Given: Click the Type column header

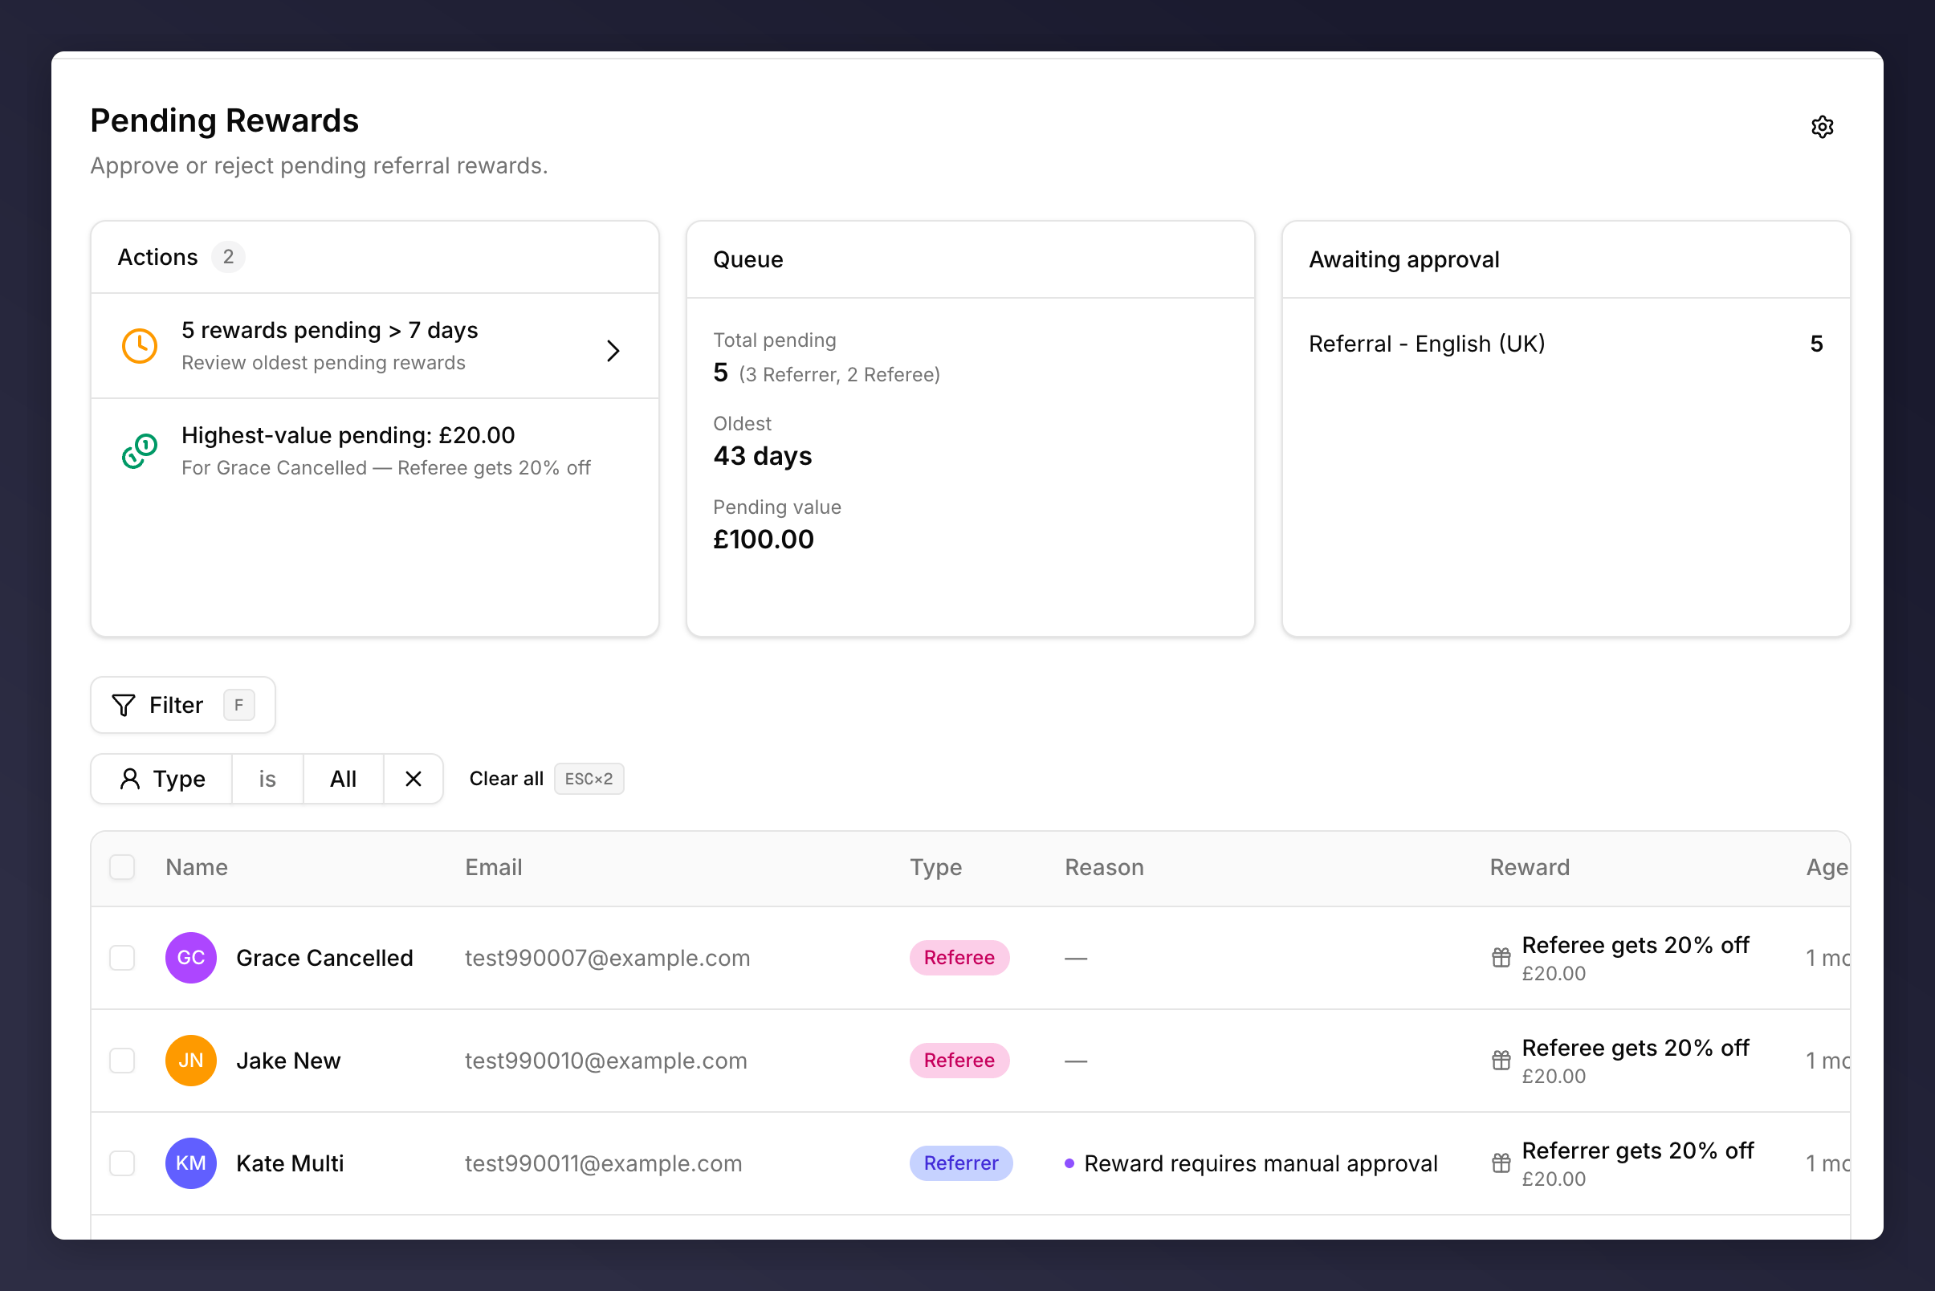Looking at the screenshot, I should [x=935, y=868].
